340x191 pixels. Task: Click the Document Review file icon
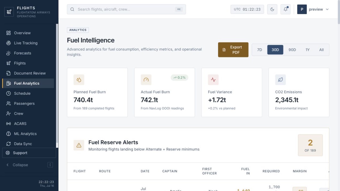[x=8, y=73]
